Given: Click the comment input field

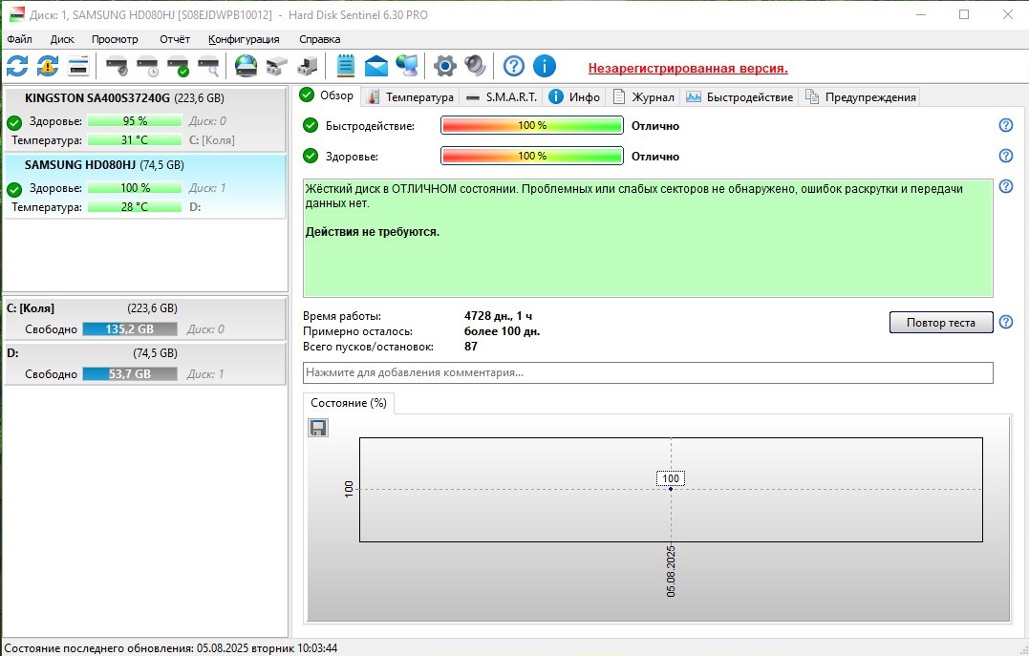Looking at the screenshot, I should click(x=648, y=372).
